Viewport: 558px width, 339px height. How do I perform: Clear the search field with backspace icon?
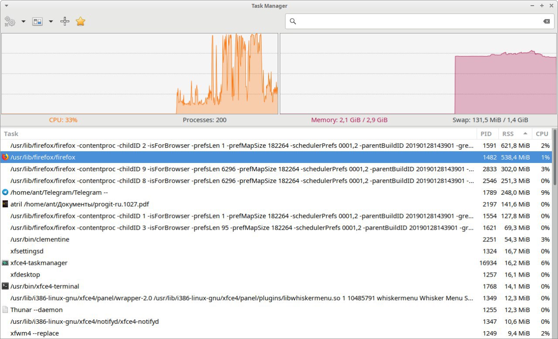pyautogui.click(x=546, y=21)
